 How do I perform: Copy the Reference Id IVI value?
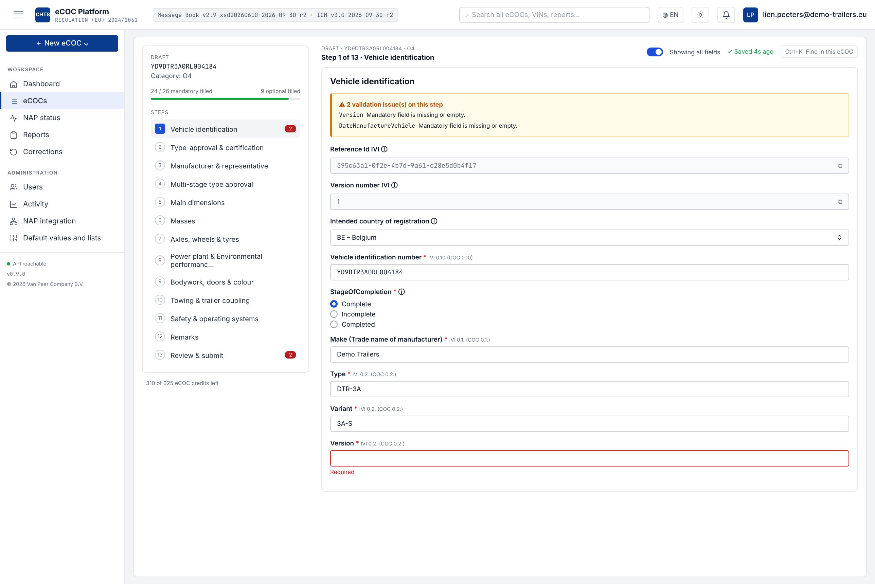pos(840,166)
